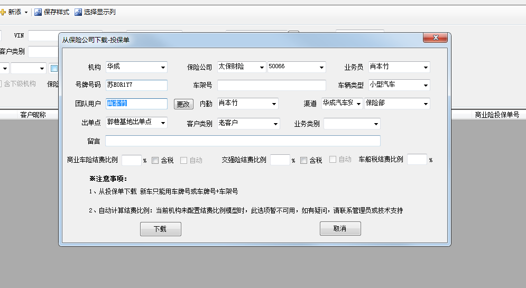This screenshot has width=526, height=288.
Task: Click the 留言 text field
Action: point(243,141)
